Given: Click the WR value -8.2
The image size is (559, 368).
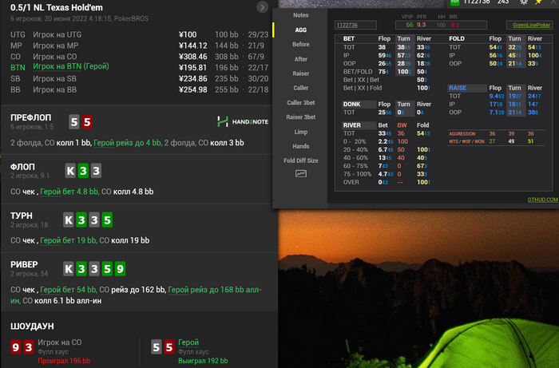Looking at the screenshot, I should click(454, 25).
